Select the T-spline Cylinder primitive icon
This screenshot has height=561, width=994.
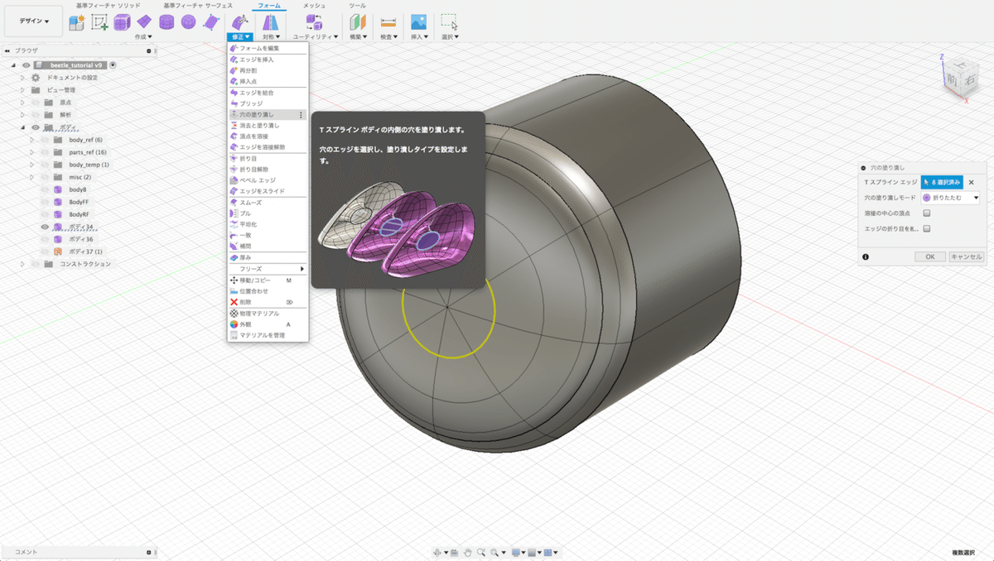pos(166,22)
